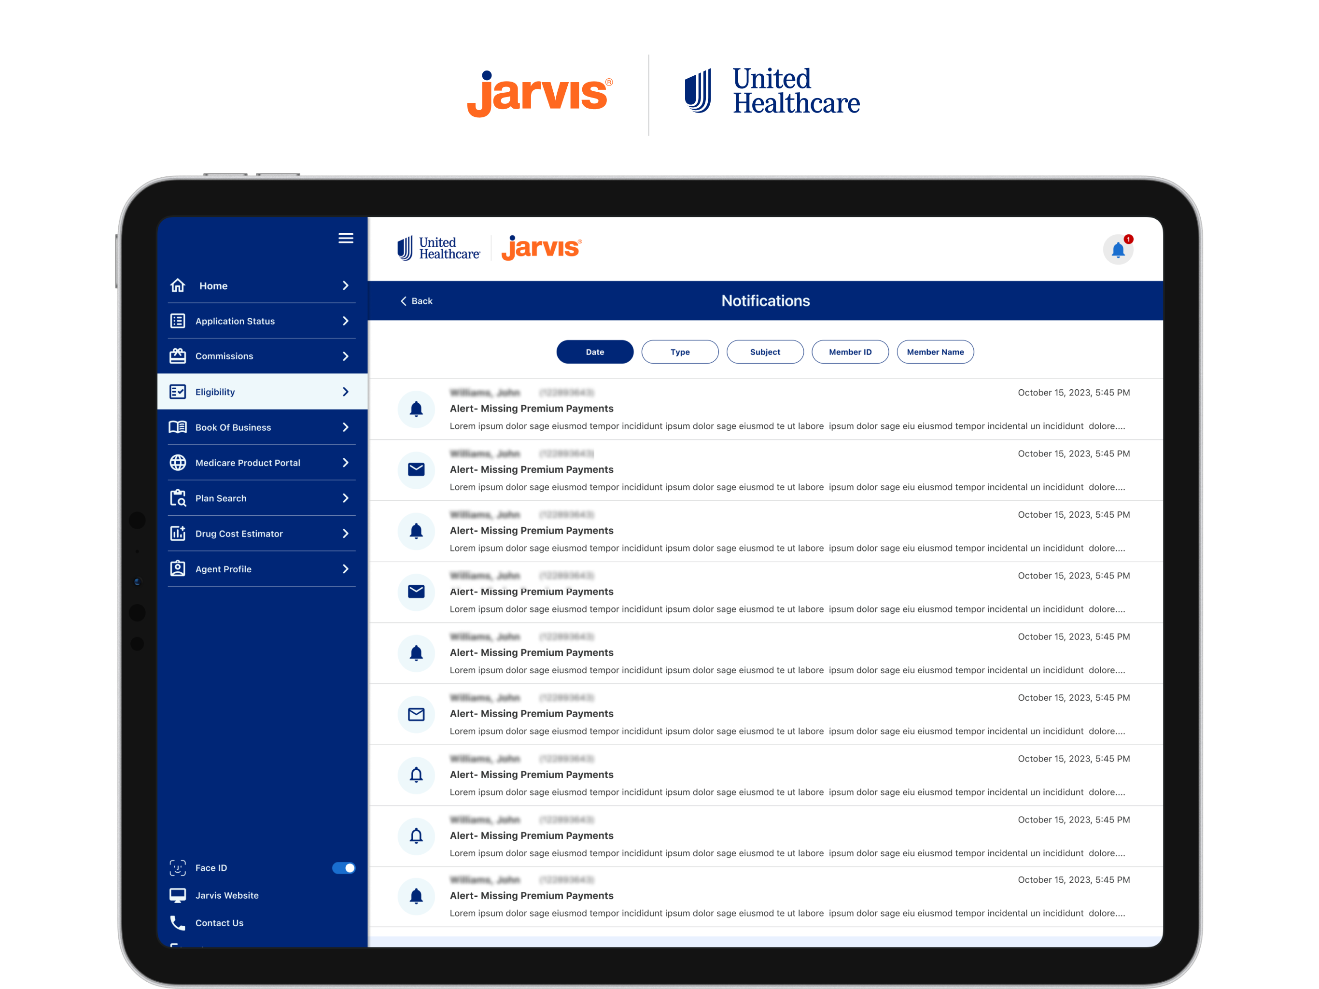Select the Type sort tab
This screenshot has width=1319, height=989.
(680, 352)
